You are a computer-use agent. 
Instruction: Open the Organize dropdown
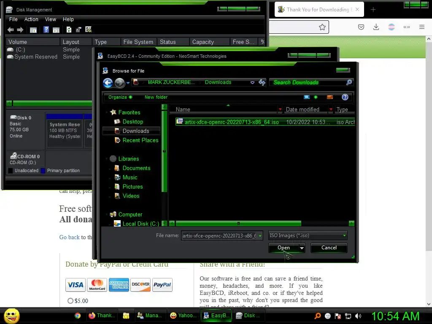click(120, 97)
